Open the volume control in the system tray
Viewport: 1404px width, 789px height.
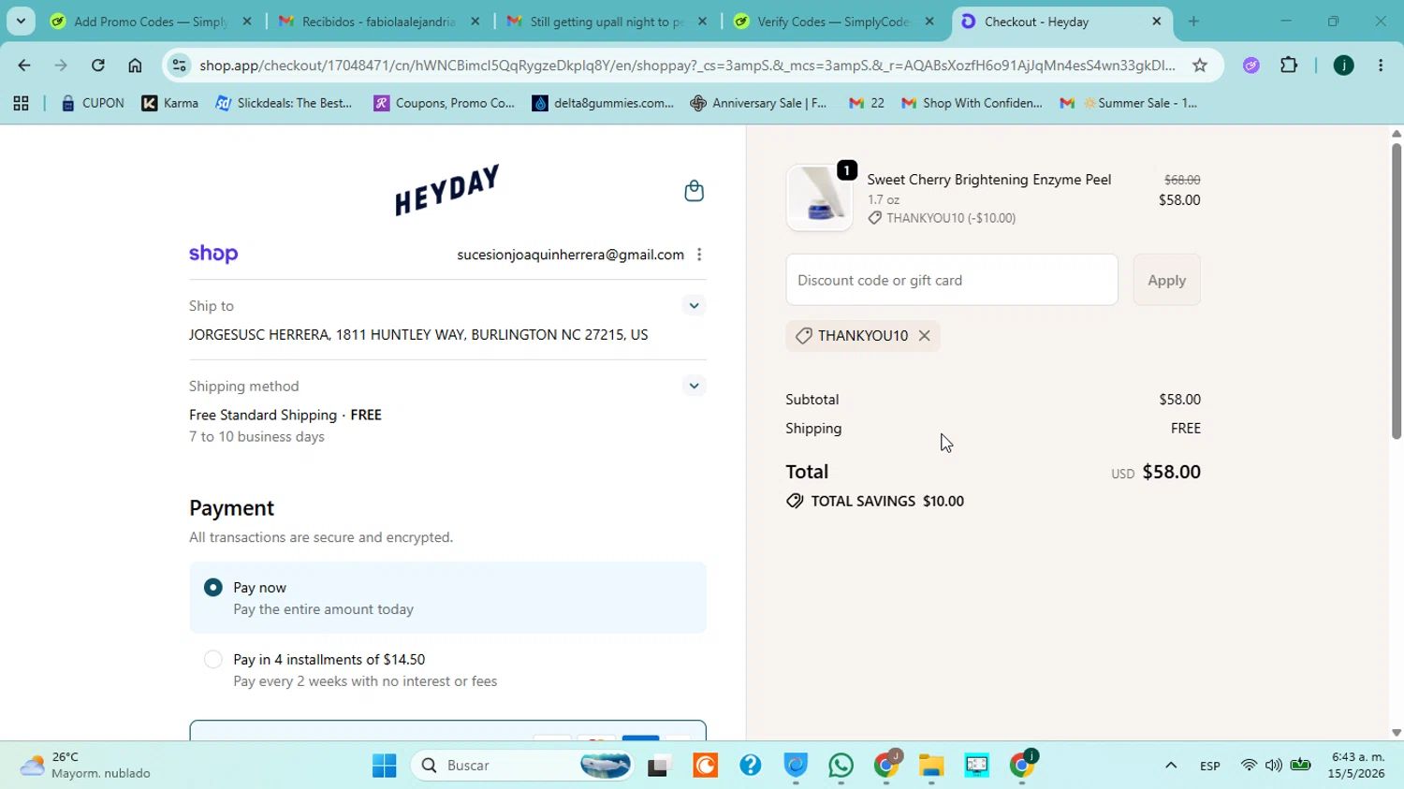click(x=1274, y=766)
